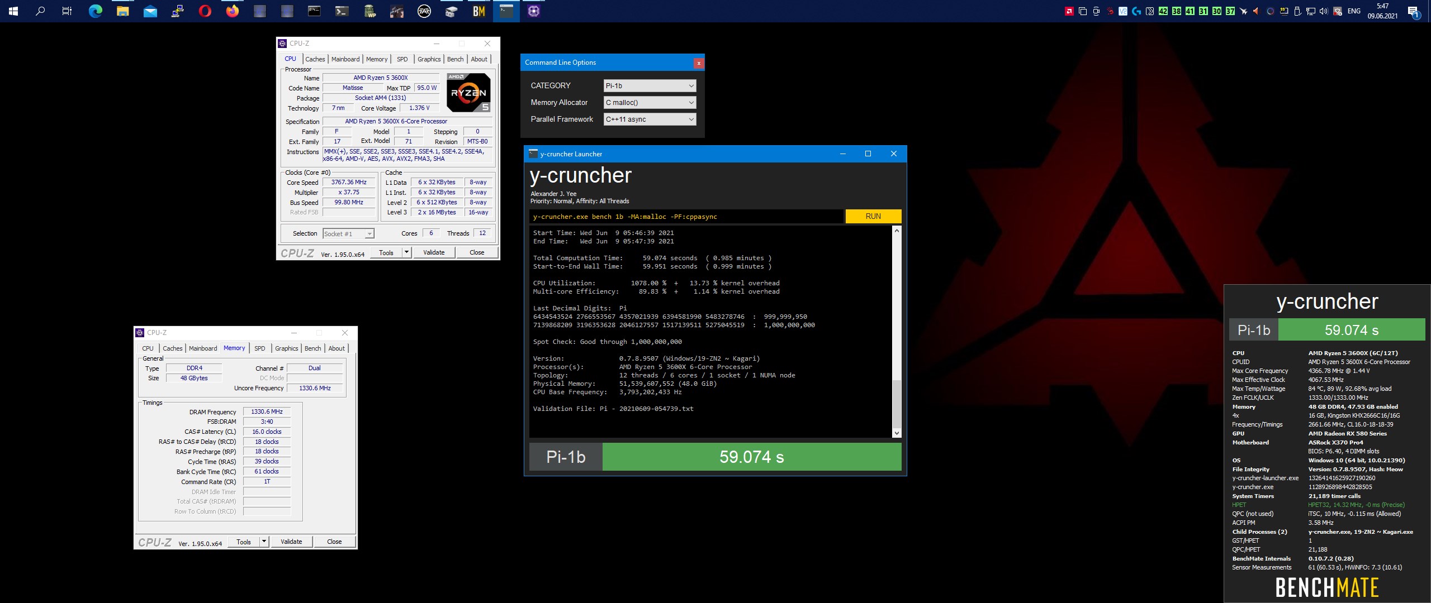Viewport: 1431px width, 603px height.
Task: Click the CAS# Latency value 16.0 clocks
Action: click(x=267, y=432)
